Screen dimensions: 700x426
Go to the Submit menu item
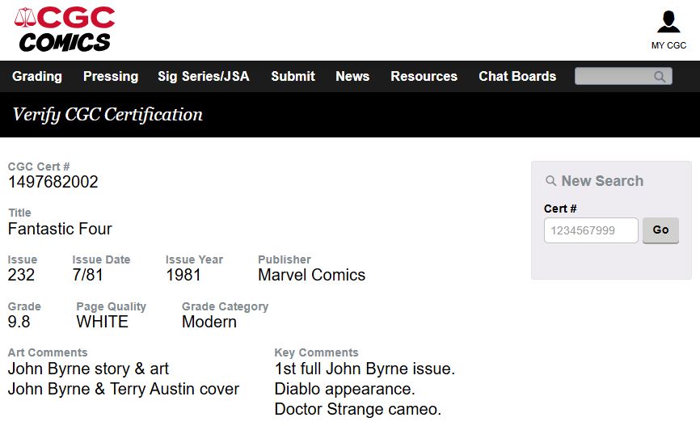pyautogui.click(x=293, y=76)
